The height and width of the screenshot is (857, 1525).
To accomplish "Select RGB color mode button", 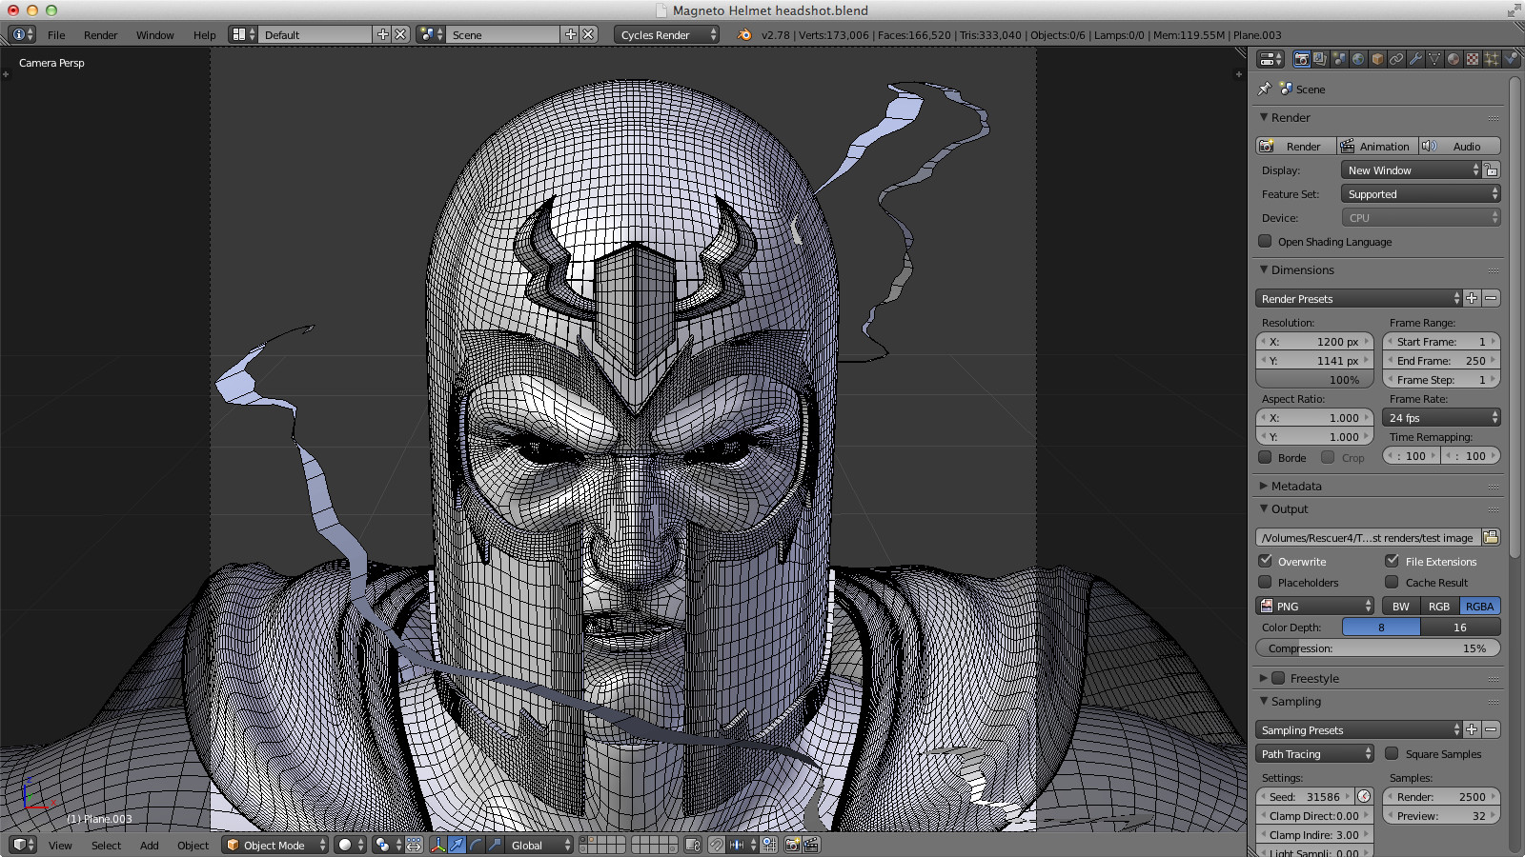I will 1439,606.
